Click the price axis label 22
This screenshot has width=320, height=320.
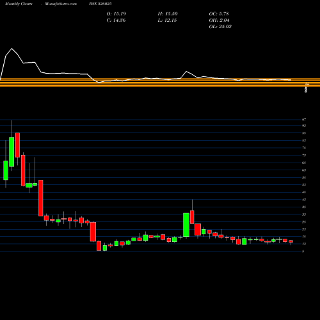[x=304, y=229]
